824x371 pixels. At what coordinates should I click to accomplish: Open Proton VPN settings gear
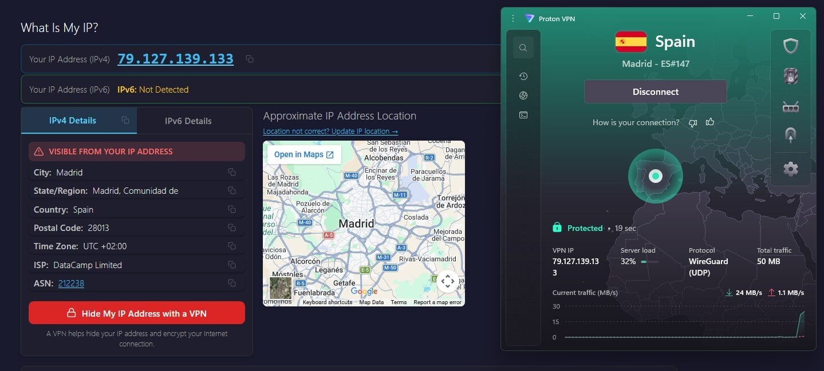pyautogui.click(x=791, y=169)
